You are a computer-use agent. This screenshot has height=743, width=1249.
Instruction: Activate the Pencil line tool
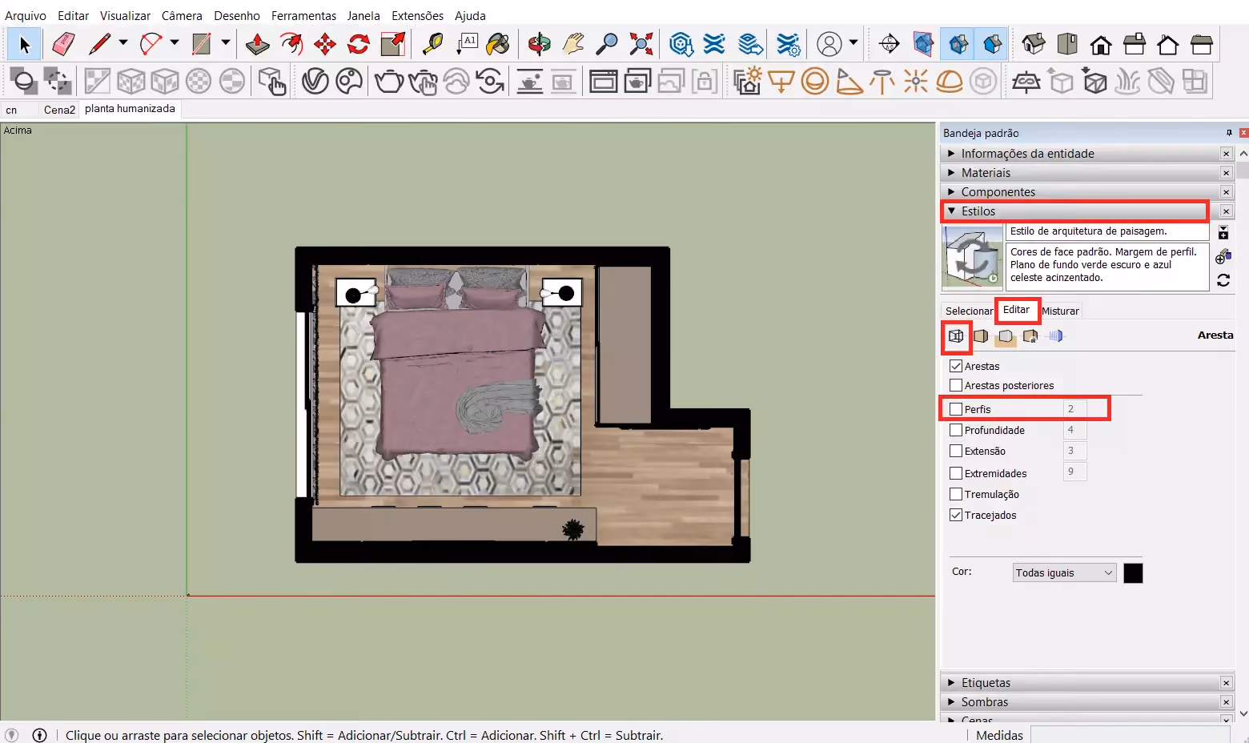[x=99, y=44]
